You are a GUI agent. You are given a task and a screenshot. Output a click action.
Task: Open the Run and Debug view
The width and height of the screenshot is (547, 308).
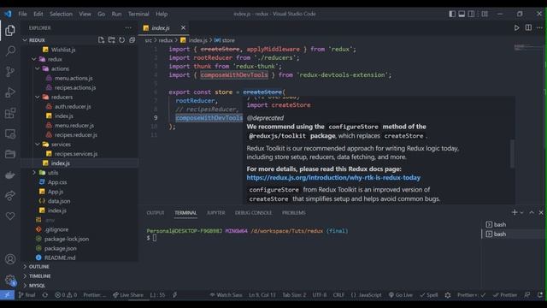coord(10,92)
